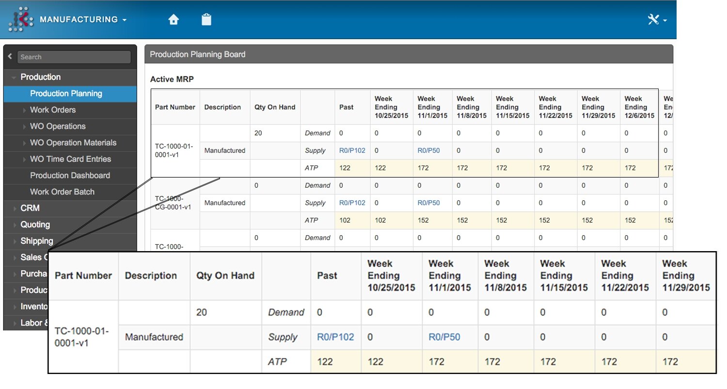Viewport: 727px width, 389px height.
Task: Collapse sidebar with the left chevron
Action: [10, 57]
